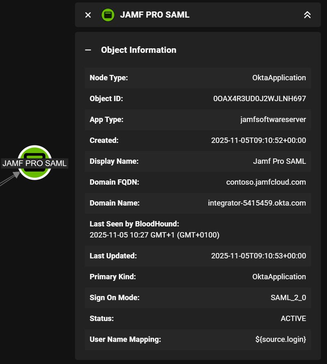Collapse the Object Information section
This screenshot has width=327, height=364.
(x=88, y=50)
